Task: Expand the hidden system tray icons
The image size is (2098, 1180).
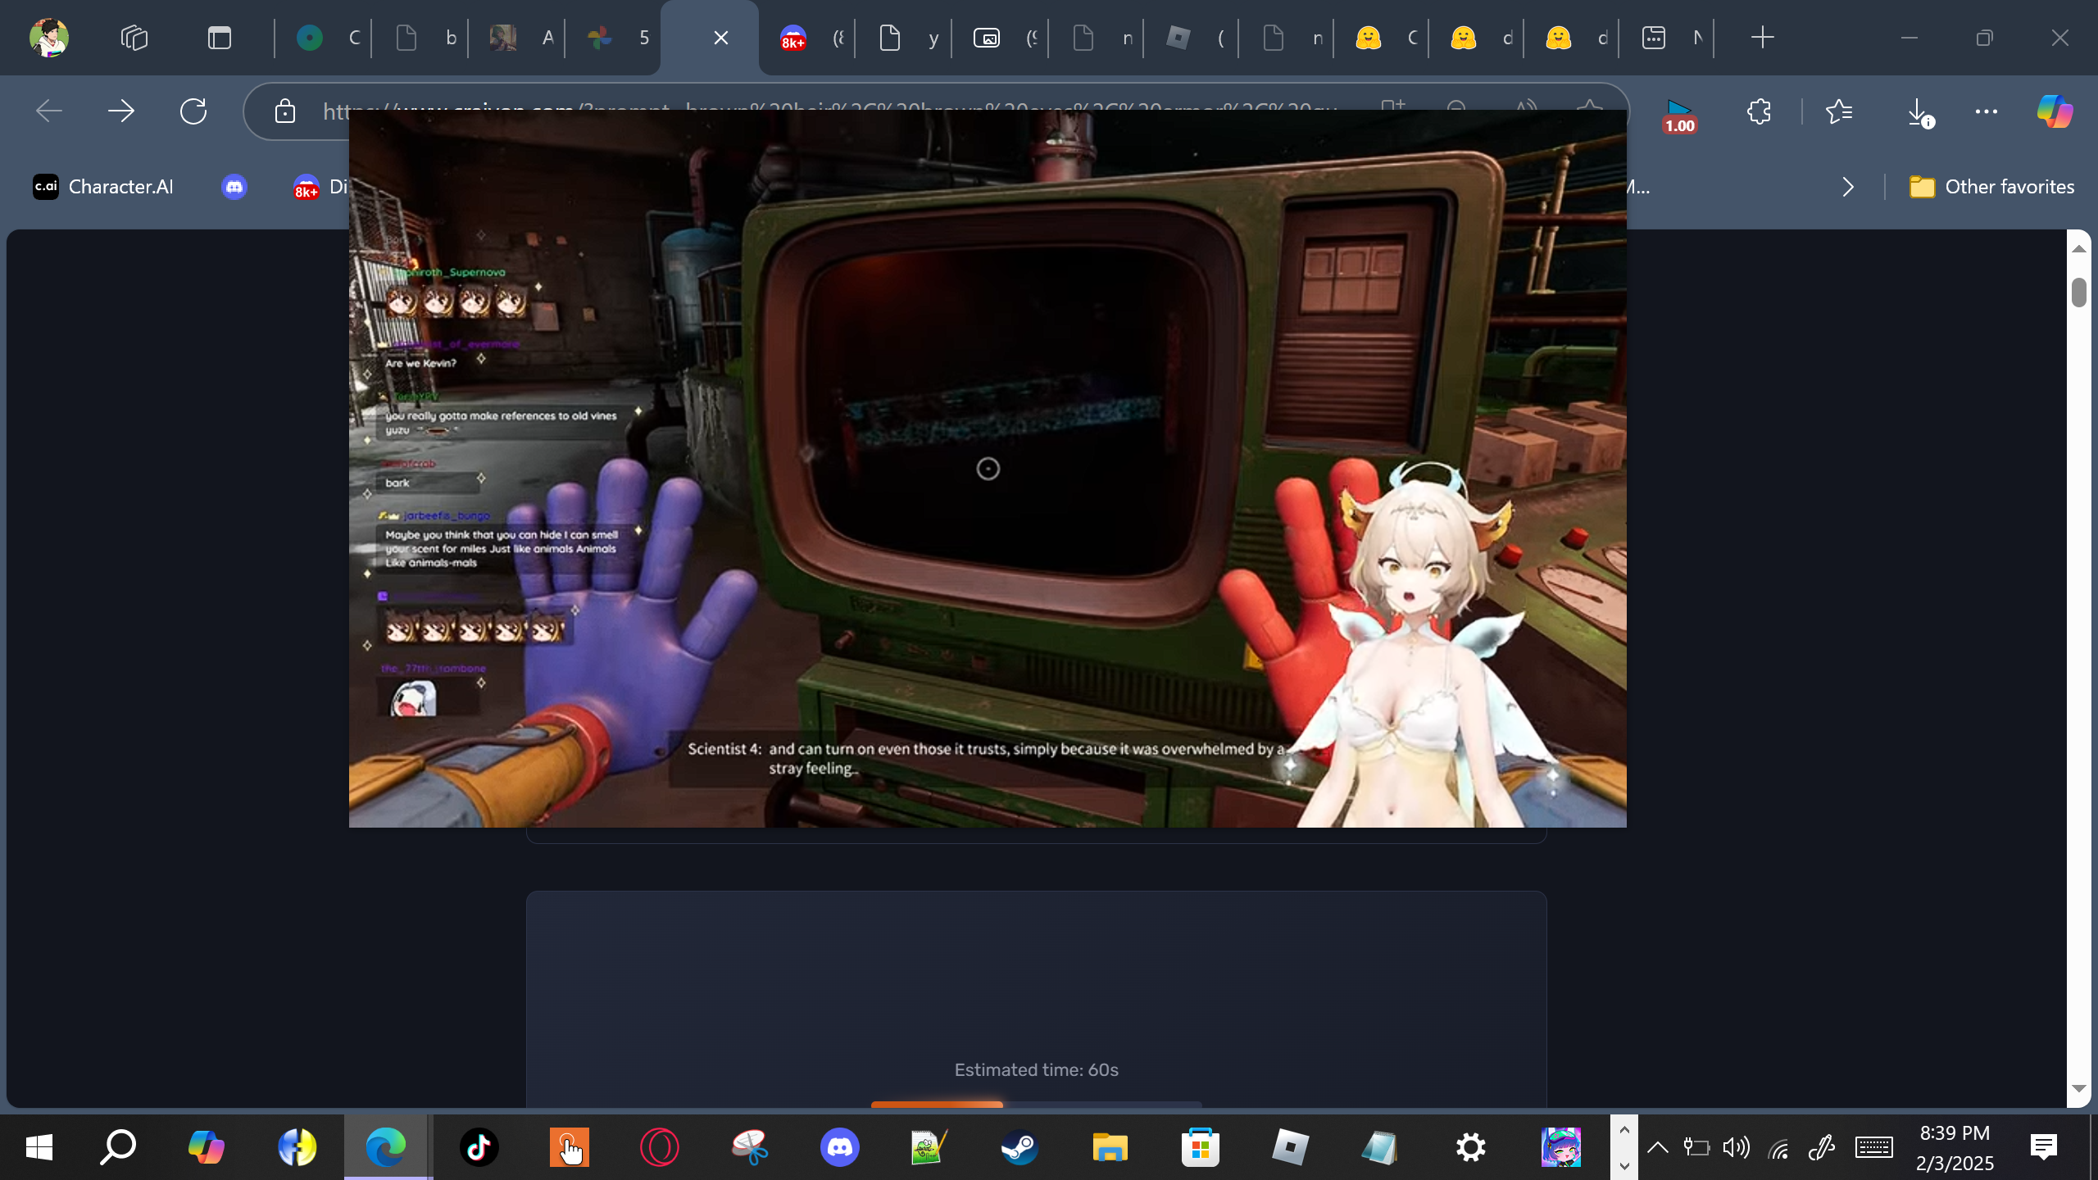Action: [x=1658, y=1147]
